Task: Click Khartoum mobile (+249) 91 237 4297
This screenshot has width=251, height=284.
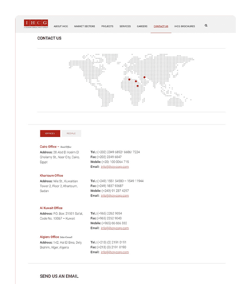Action: pos(115,191)
